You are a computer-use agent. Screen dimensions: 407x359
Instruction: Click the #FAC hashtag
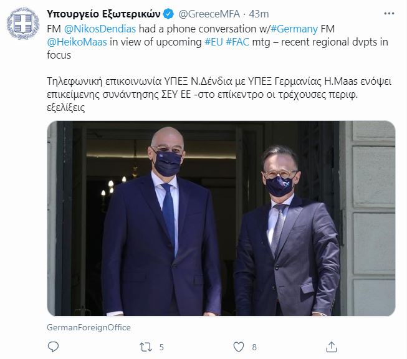coord(237,42)
